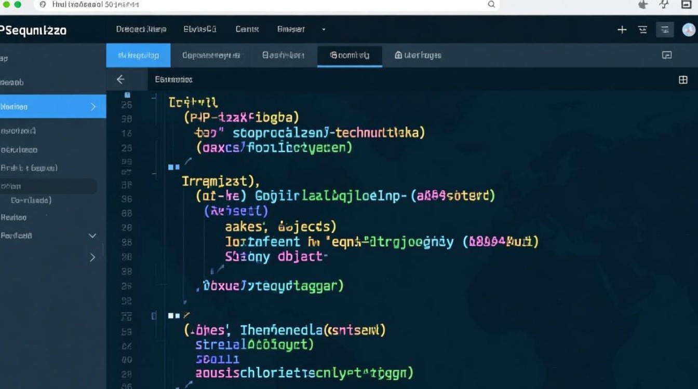Click the magnifier icon in browser address bar
This screenshot has width=698, height=389.
pos(491,4)
